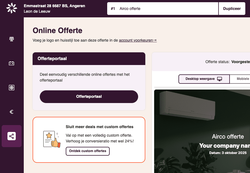250x173 pixels.
Task: Open the euro pricing section in the sidebar
Action: 12,112
